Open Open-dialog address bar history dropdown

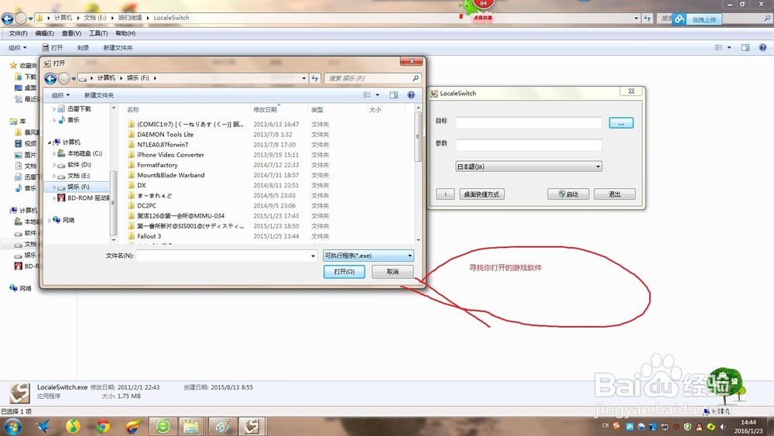pyautogui.click(x=304, y=78)
